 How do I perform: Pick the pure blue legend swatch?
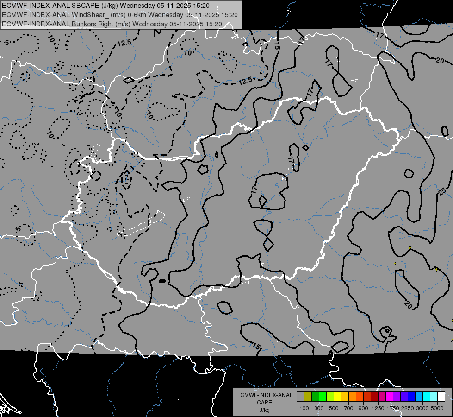tap(412, 397)
